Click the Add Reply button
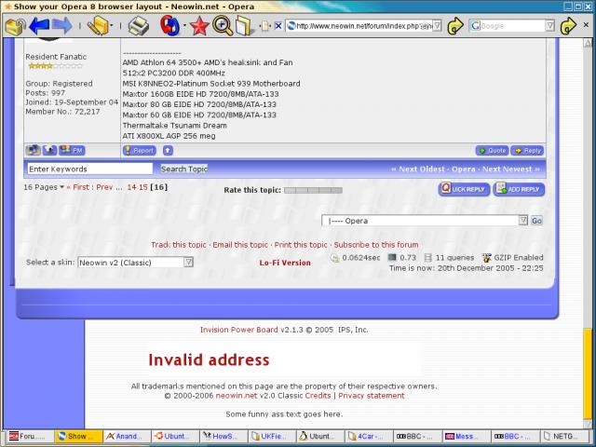Screen dimensions: 596x447 point(519,189)
